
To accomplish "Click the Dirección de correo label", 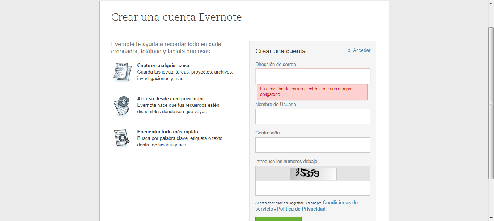I will click(x=276, y=65).
